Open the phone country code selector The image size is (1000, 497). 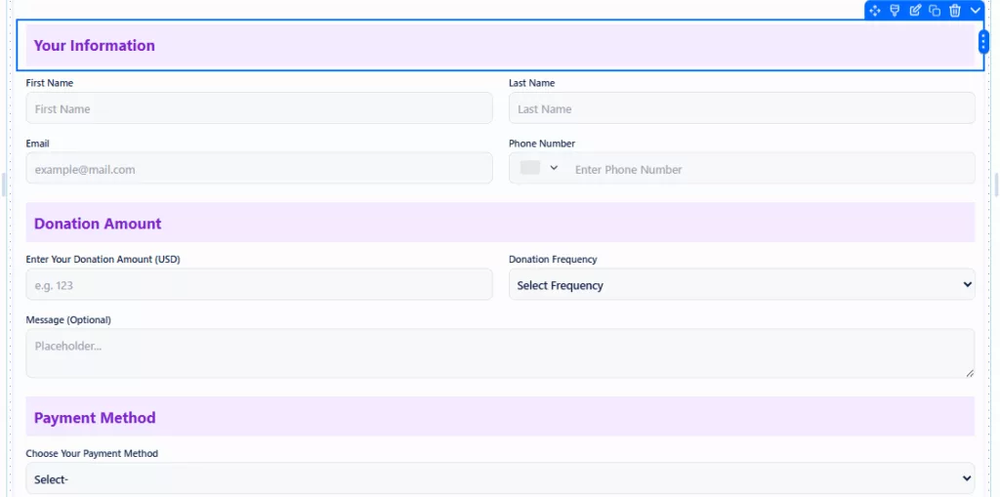(x=540, y=168)
